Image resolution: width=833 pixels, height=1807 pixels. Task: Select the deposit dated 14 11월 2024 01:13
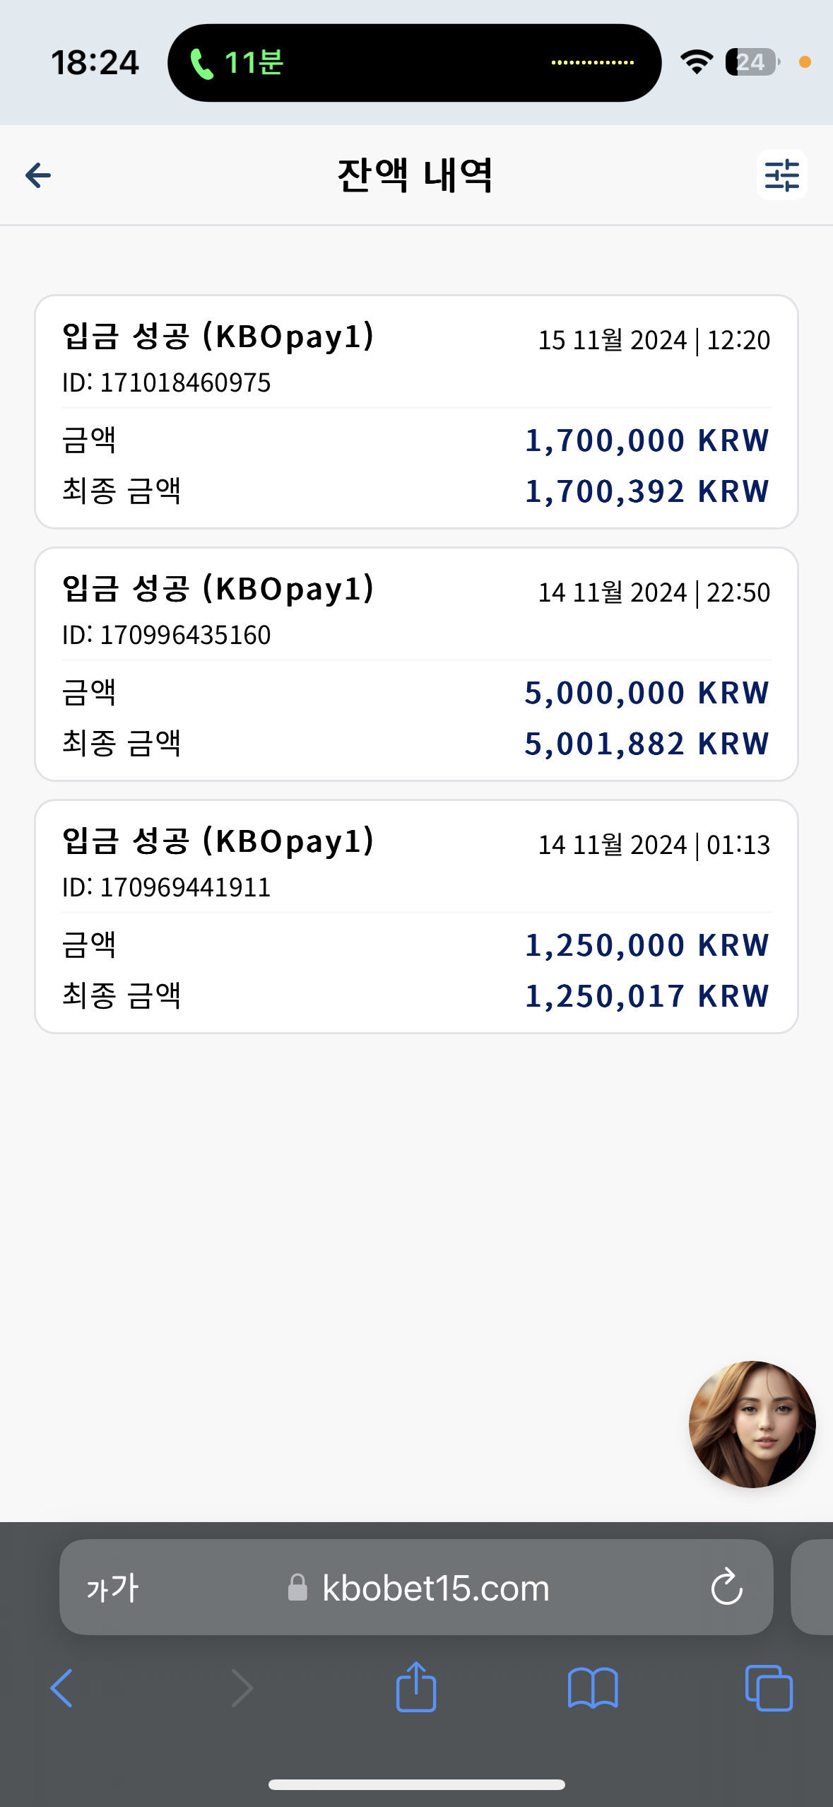point(416,916)
